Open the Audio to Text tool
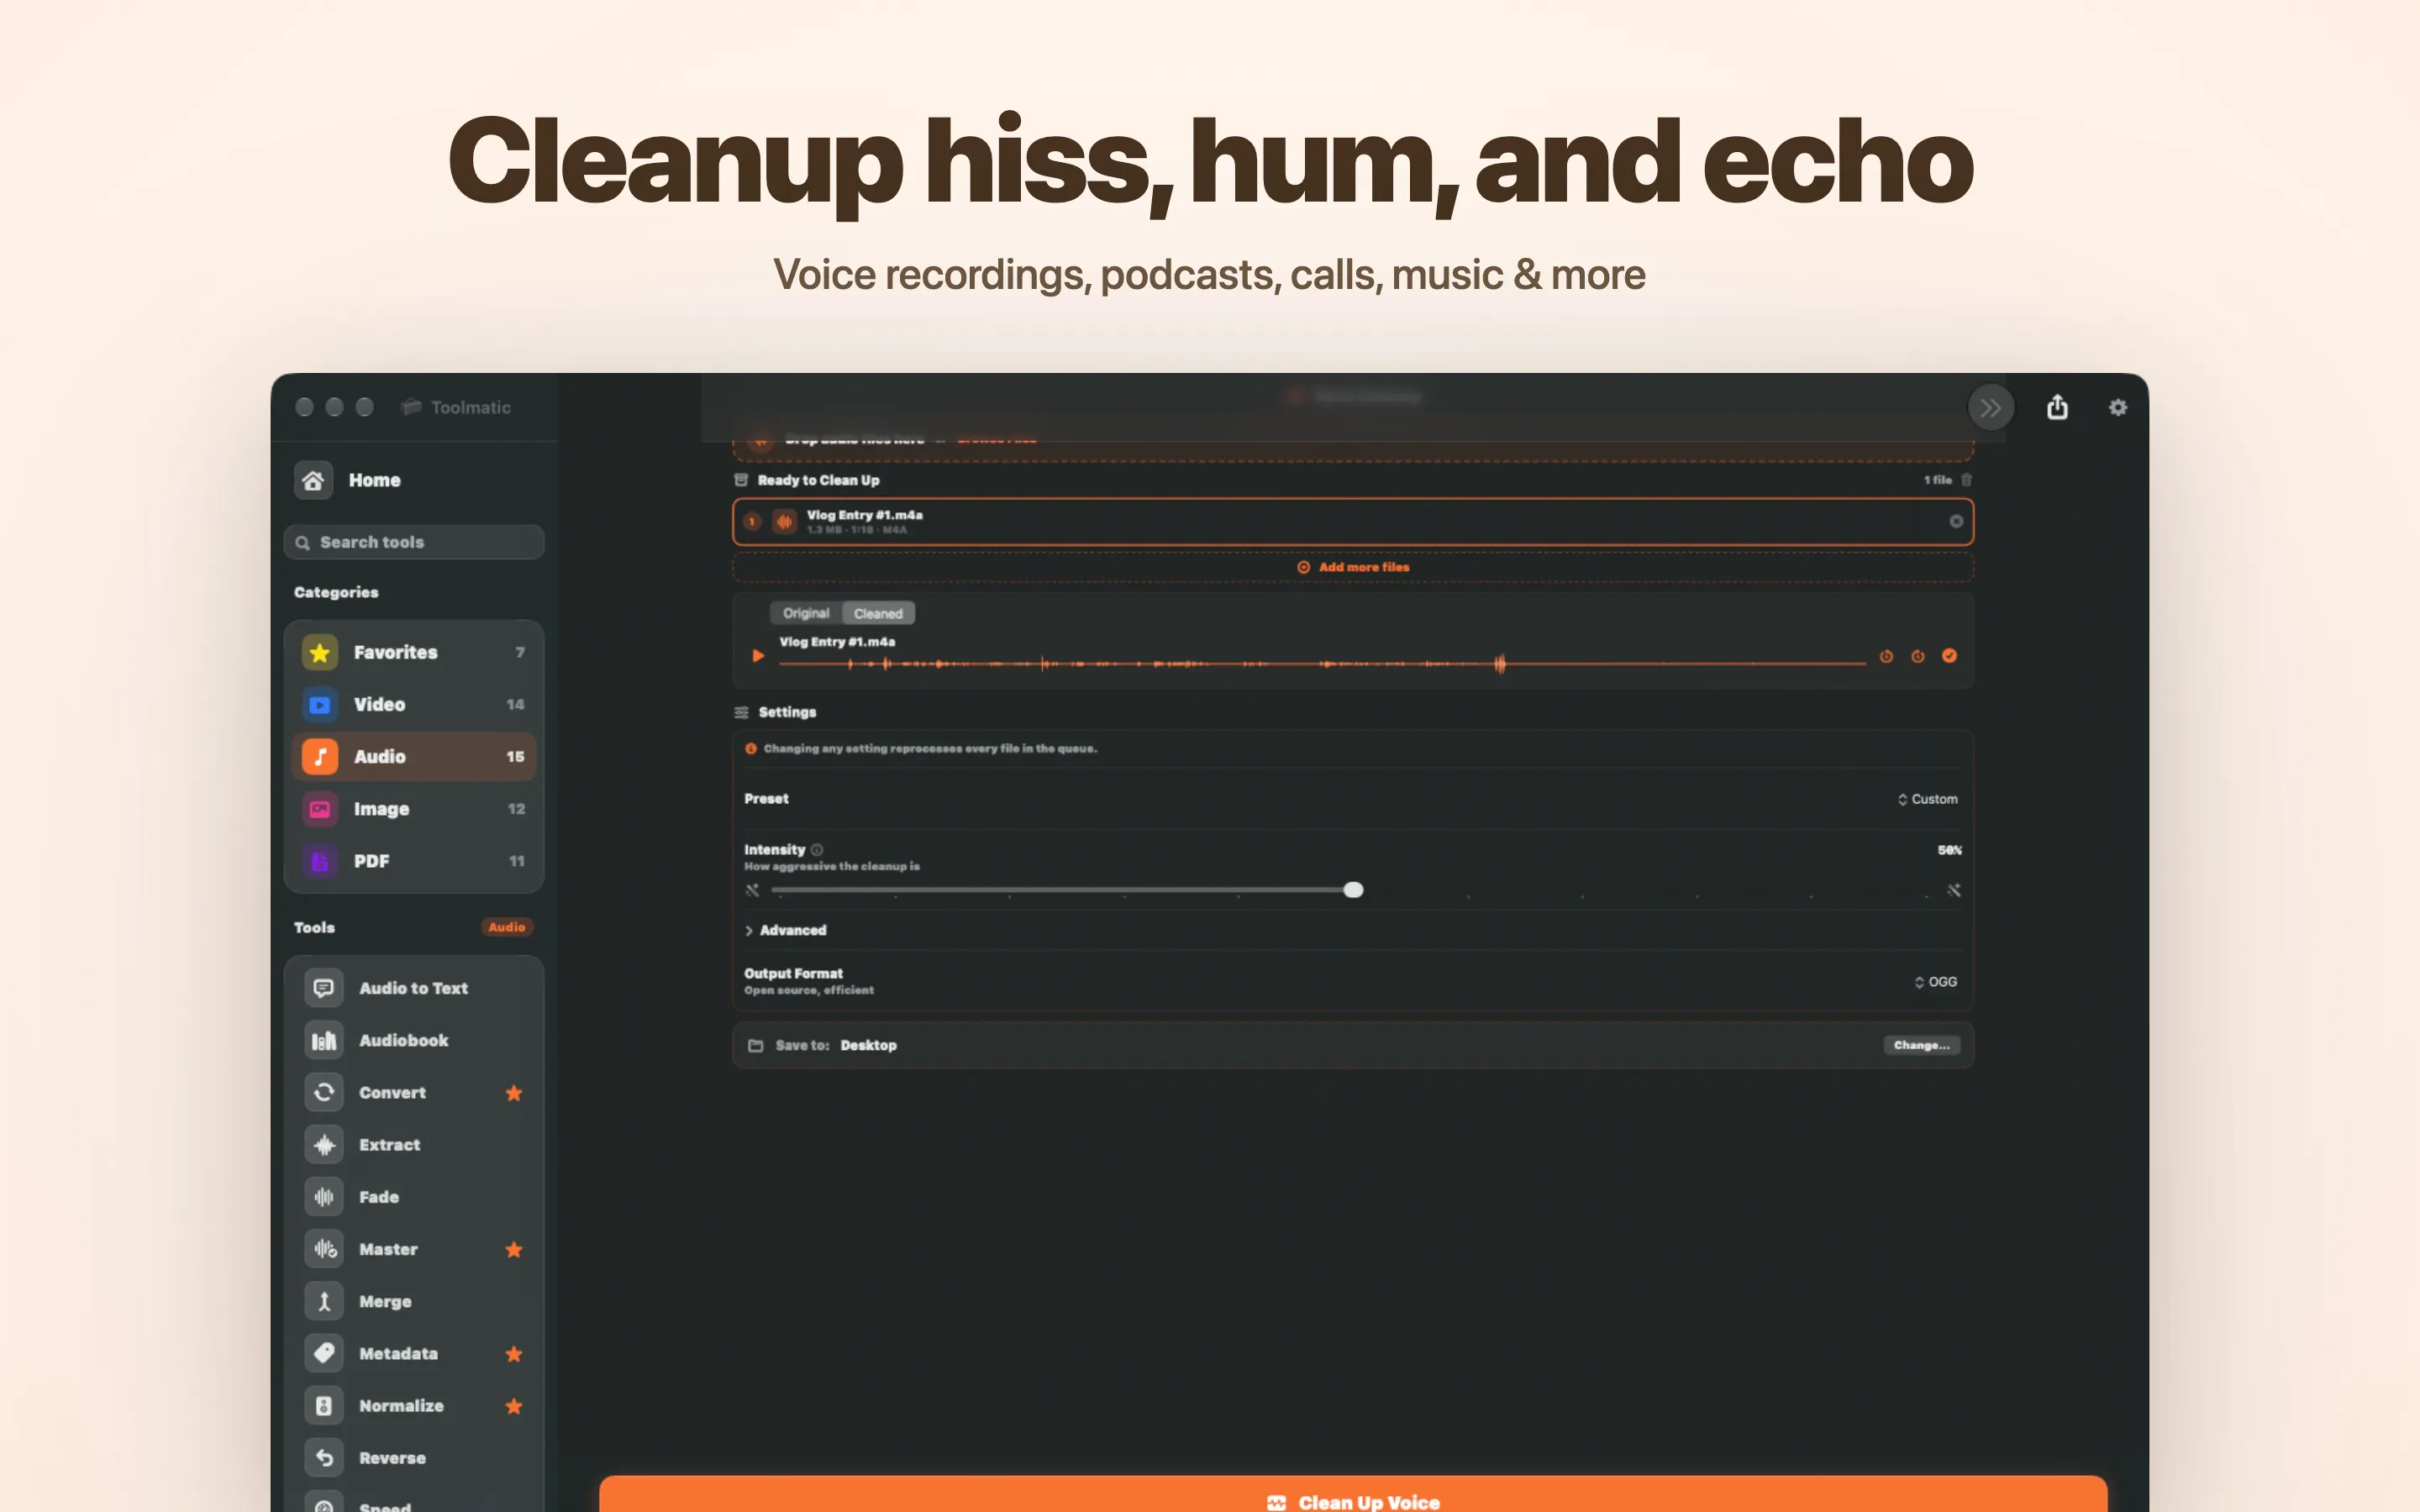This screenshot has width=2420, height=1512. 413,988
